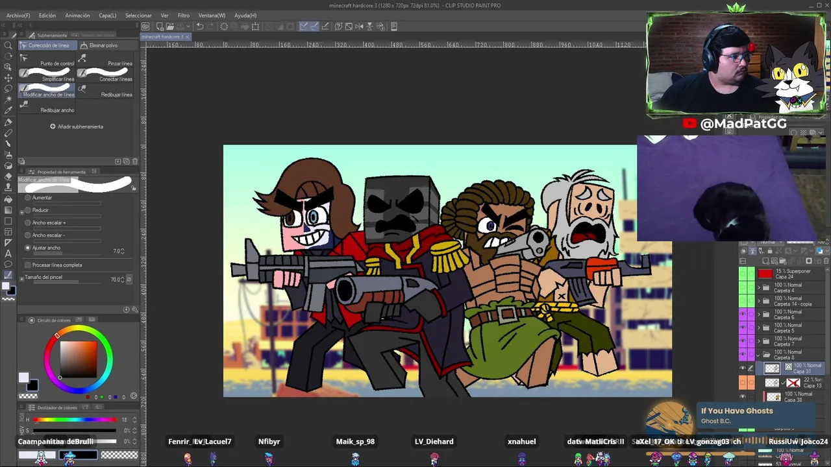831x467 pixels.
Task: Select the Correct line tool
Action: pos(8,275)
